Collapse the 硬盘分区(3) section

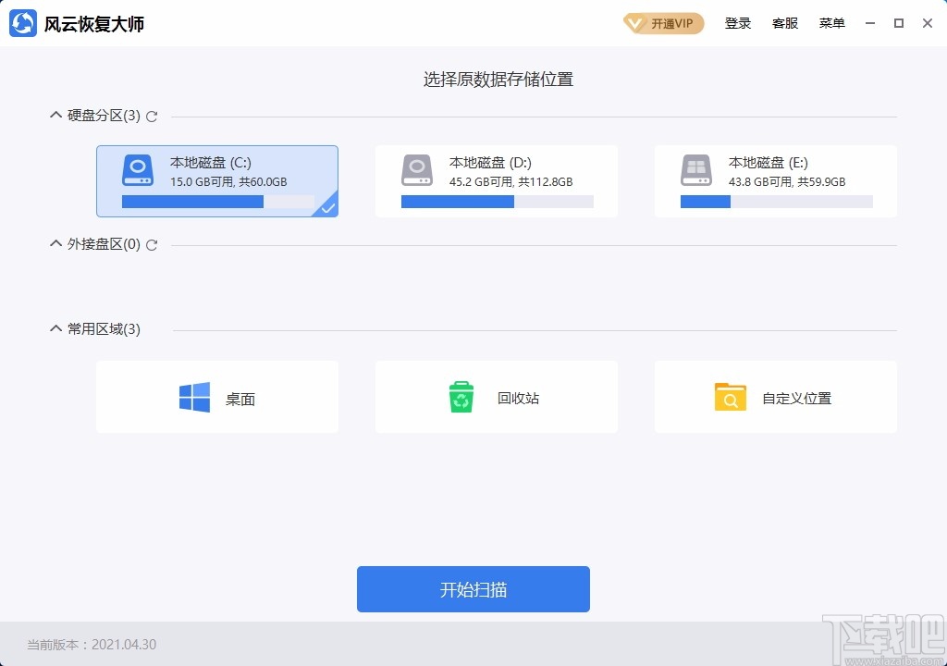coord(55,114)
